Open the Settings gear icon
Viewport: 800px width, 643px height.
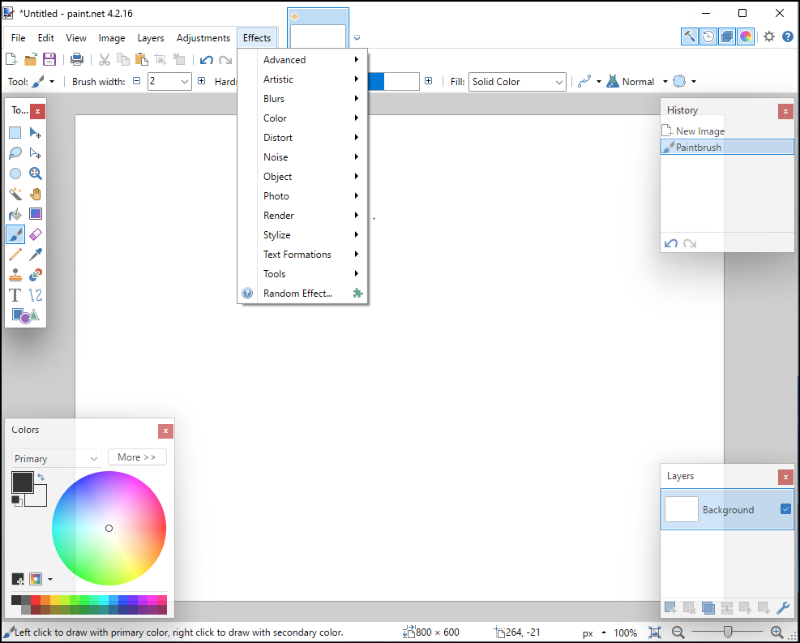coord(769,36)
